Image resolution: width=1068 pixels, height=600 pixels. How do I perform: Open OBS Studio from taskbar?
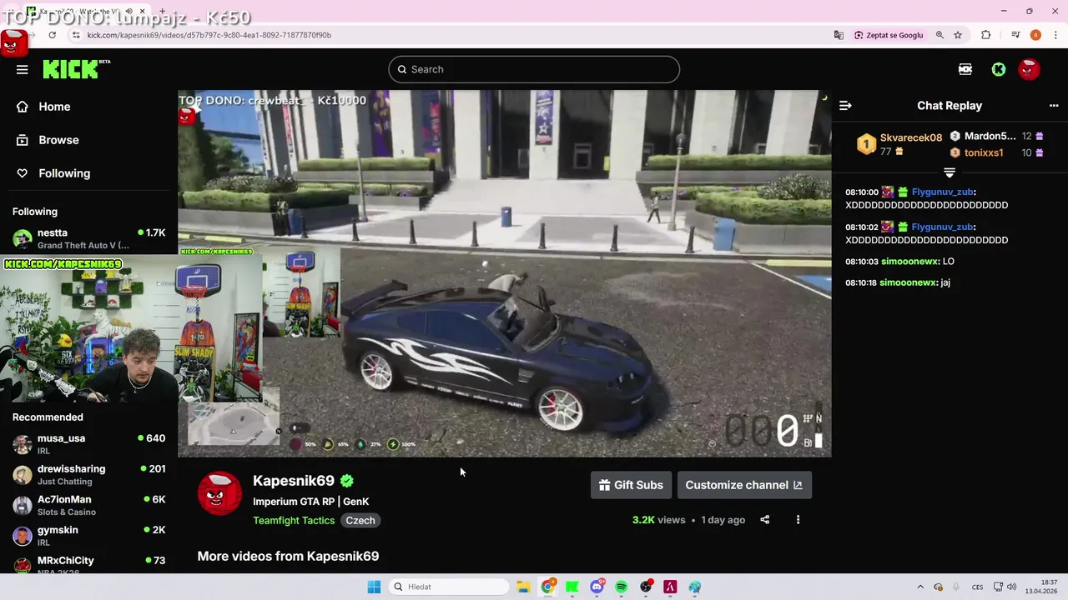click(646, 587)
